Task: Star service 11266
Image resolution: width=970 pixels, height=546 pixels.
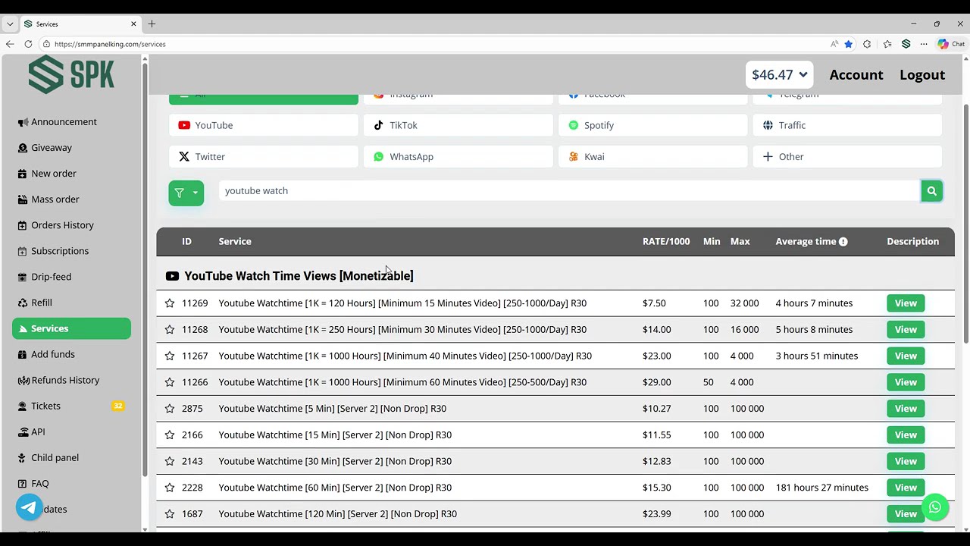Action: point(170,382)
